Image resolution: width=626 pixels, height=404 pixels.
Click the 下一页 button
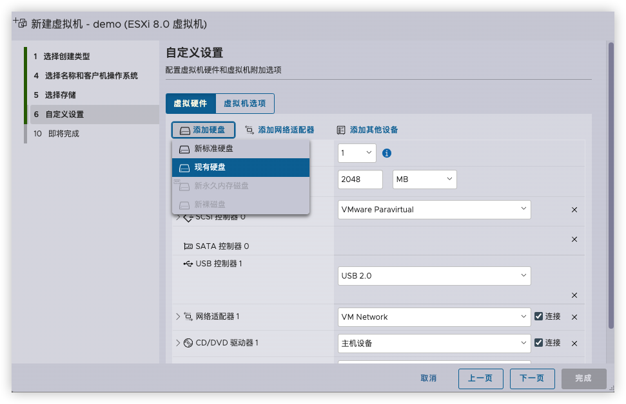point(532,378)
